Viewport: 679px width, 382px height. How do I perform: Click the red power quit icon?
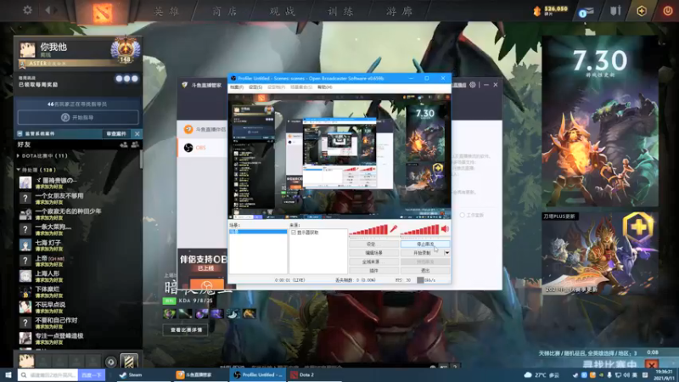(x=668, y=11)
